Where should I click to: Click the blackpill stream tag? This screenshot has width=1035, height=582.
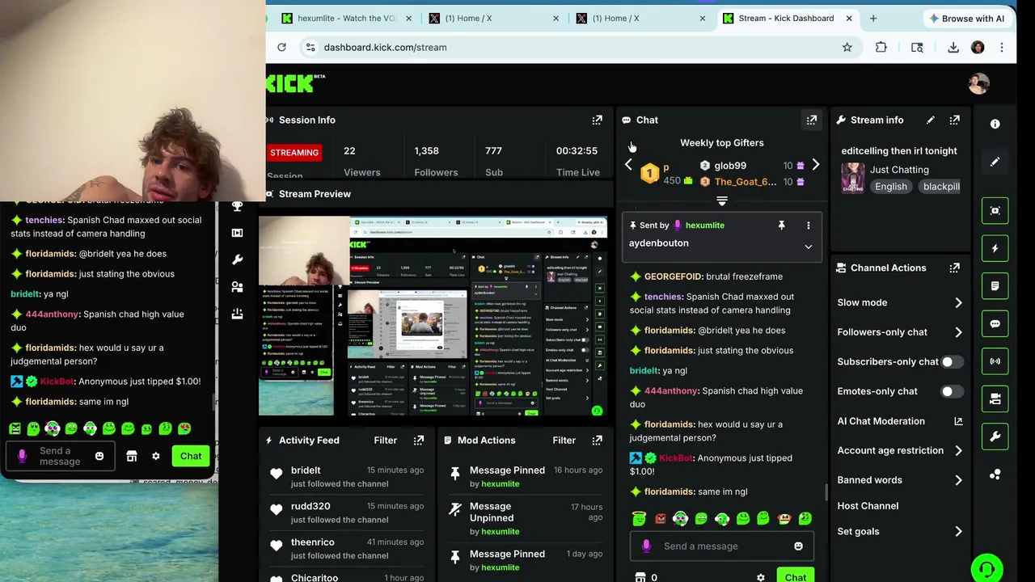click(940, 187)
